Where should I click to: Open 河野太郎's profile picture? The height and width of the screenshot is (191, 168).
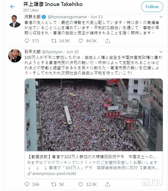(x=15, y=21)
